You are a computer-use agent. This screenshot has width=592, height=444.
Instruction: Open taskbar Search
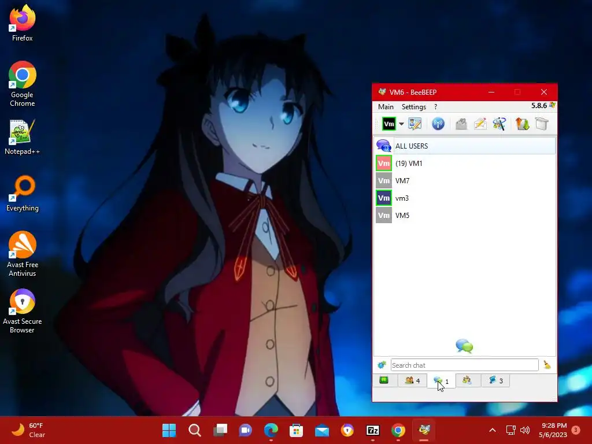(x=194, y=430)
